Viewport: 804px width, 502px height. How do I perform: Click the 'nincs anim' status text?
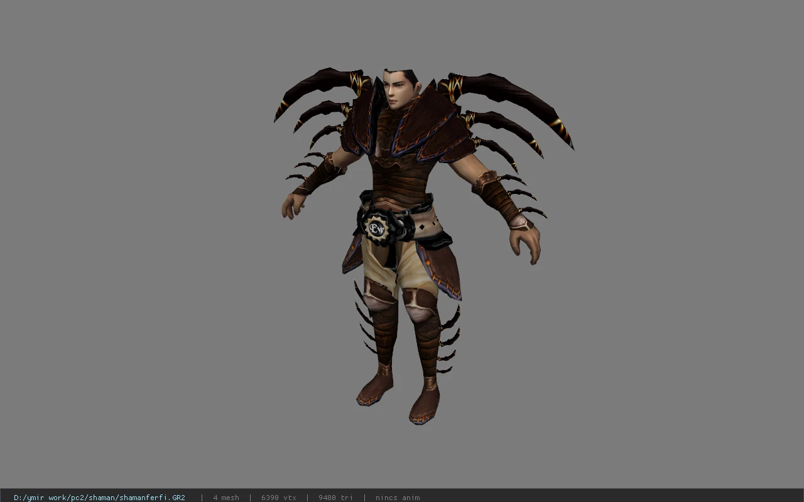click(x=398, y=498)
